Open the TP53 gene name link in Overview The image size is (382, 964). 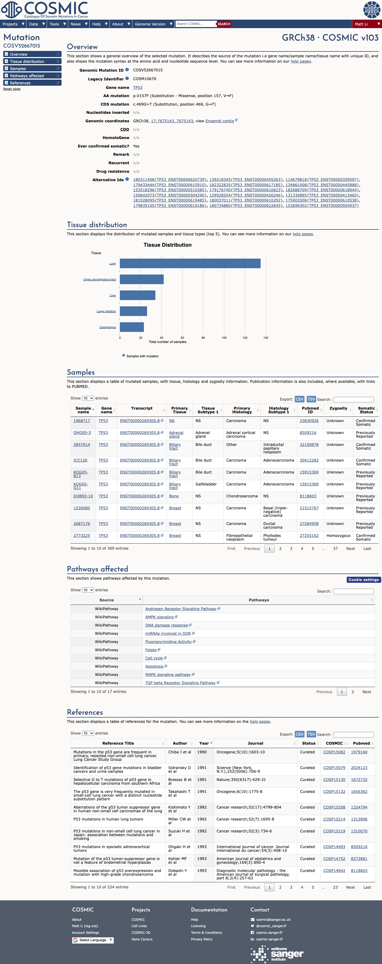pos(138,87)
